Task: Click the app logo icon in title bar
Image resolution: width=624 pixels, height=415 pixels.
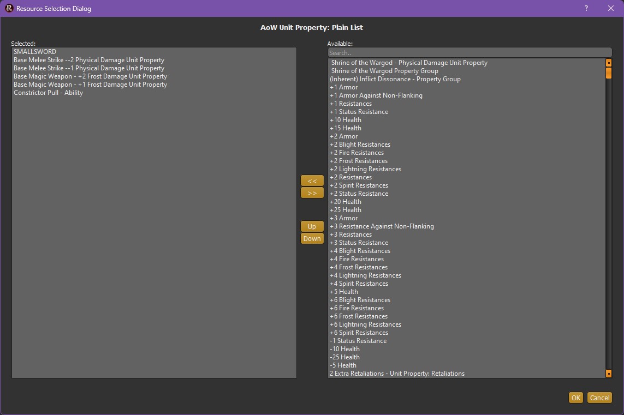Action: (9, 8)
